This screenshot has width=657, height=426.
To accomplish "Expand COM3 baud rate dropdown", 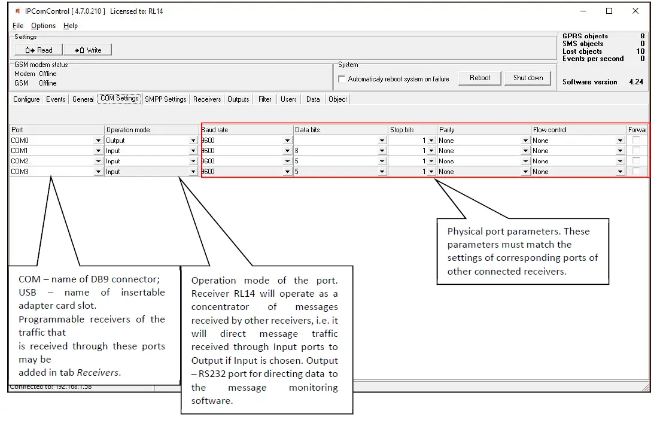I will [287, 172].
